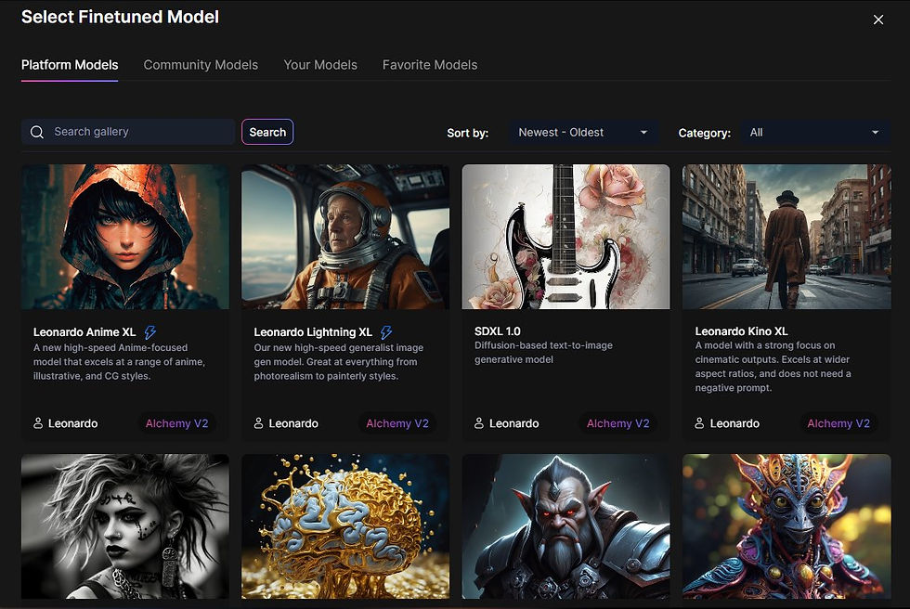Click the Search button
The image size is (910, 609).
coord(267,132)
